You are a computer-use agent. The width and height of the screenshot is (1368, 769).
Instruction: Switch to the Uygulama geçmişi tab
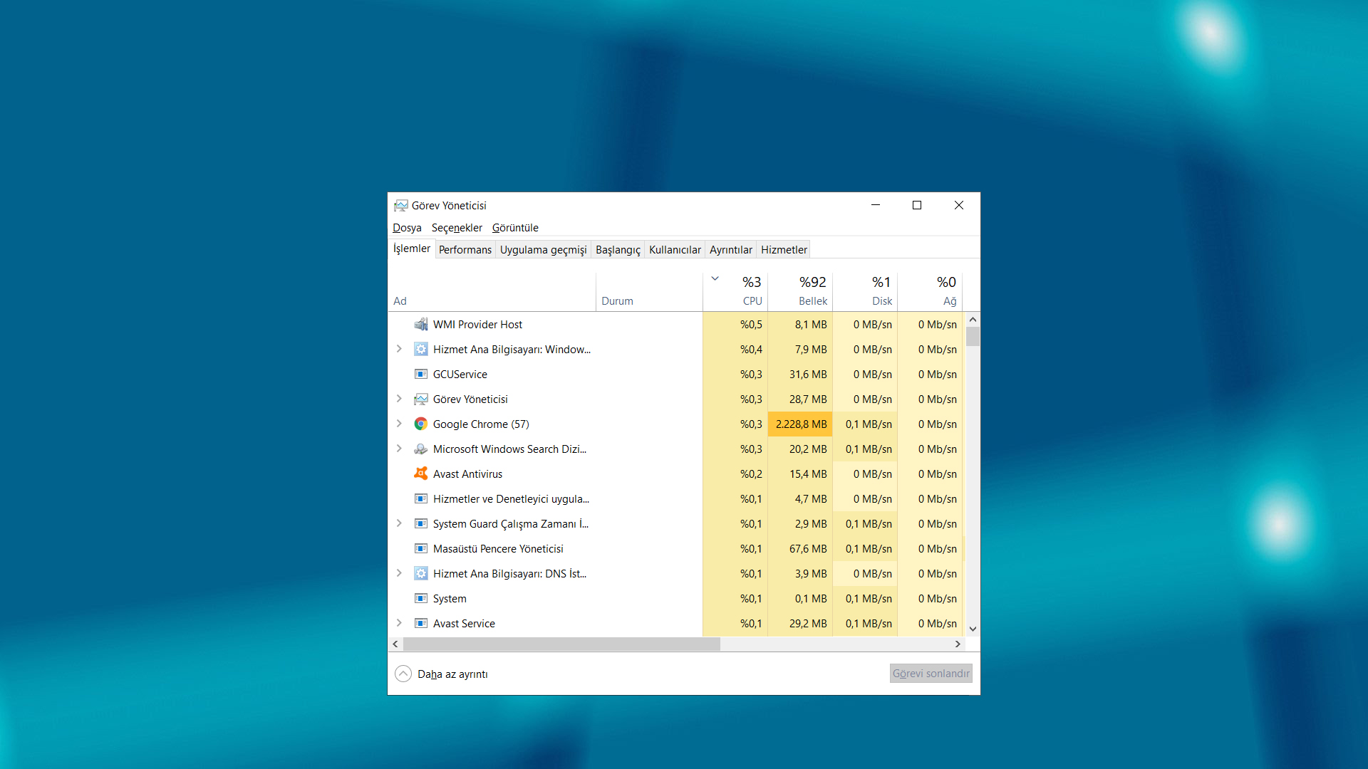coord(543,250)
